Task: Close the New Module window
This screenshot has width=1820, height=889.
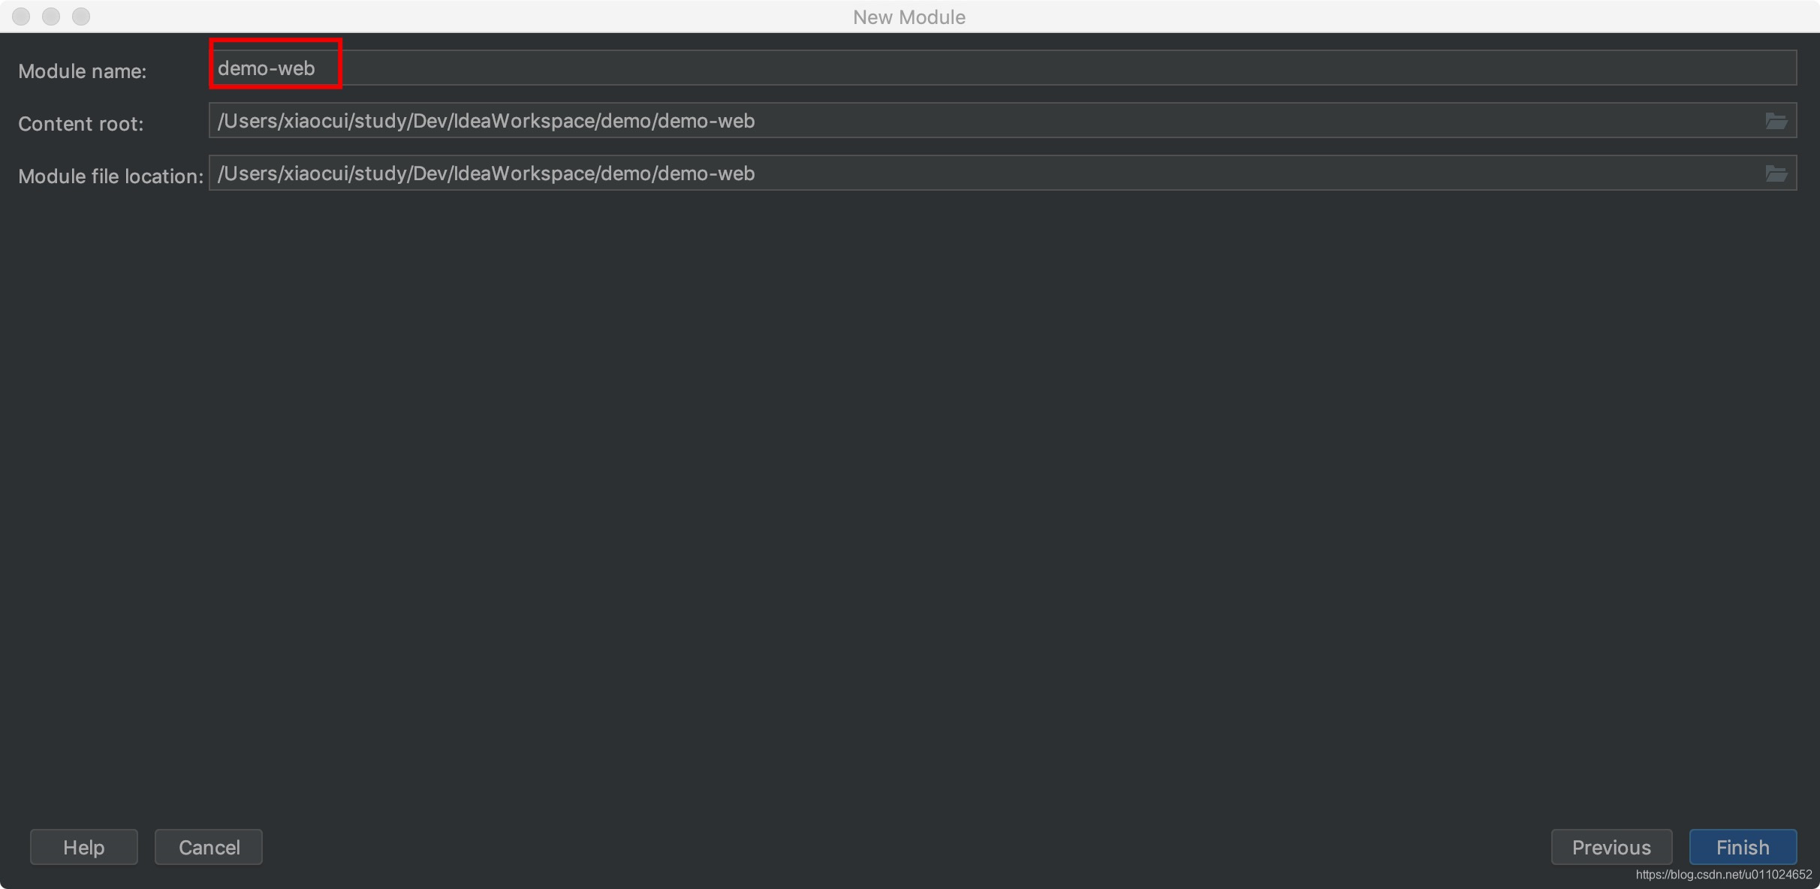Action: pyautogui.click(x=21, y=17)
